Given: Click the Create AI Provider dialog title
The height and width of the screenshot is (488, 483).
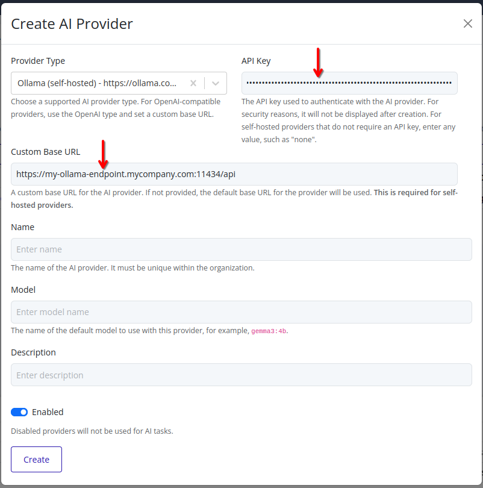Looking at the screenshot, I should [x=72, y=23].
